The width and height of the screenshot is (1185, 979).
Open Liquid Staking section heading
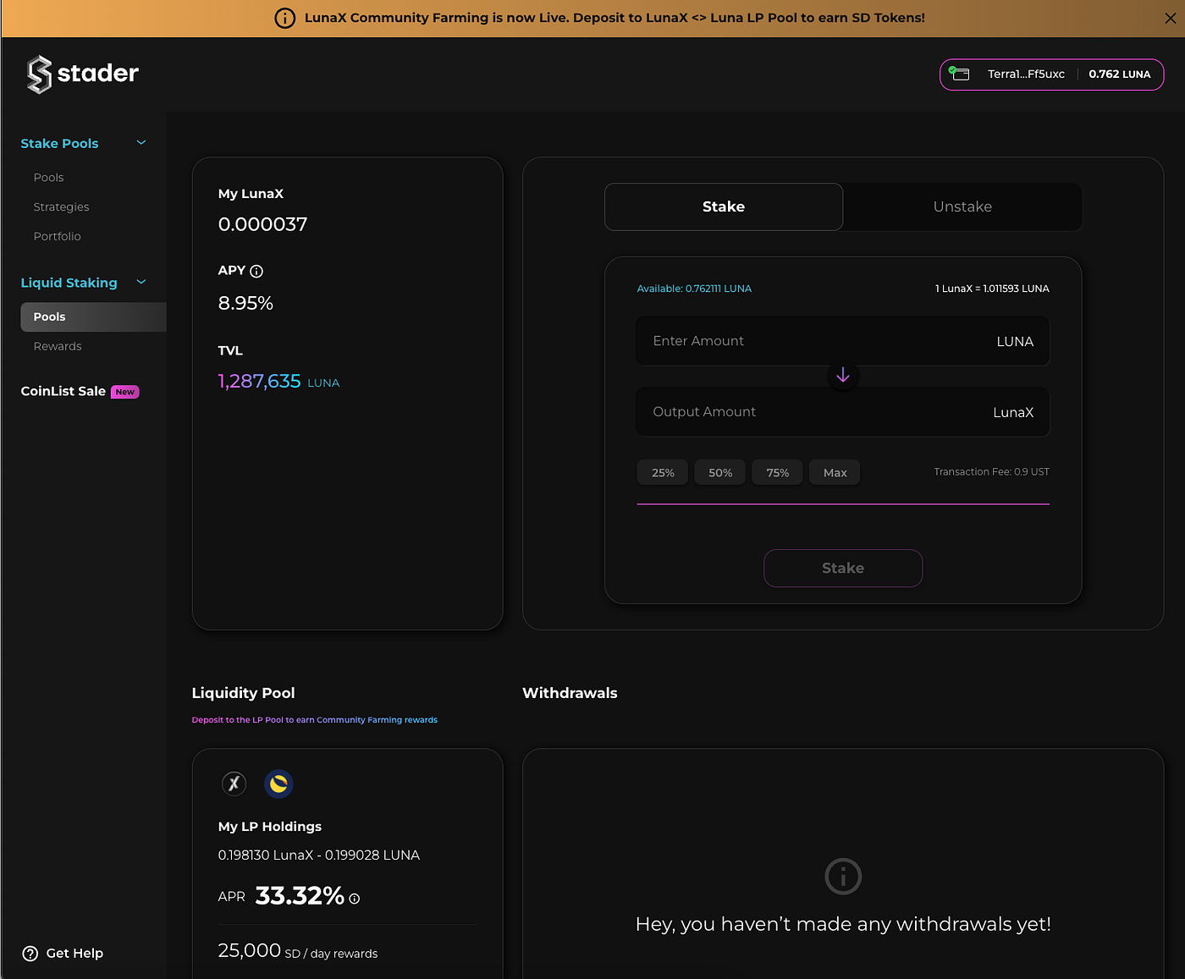coord(69,283)
